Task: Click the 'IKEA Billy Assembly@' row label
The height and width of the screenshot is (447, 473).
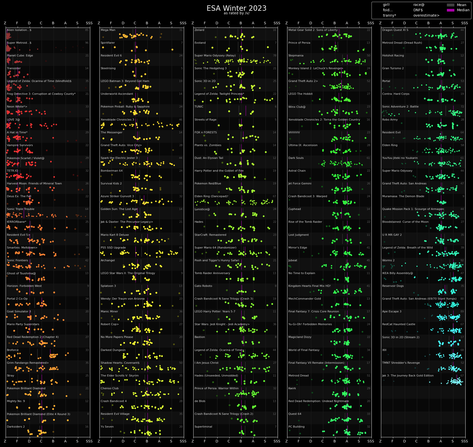Action: tap(398, 273)
